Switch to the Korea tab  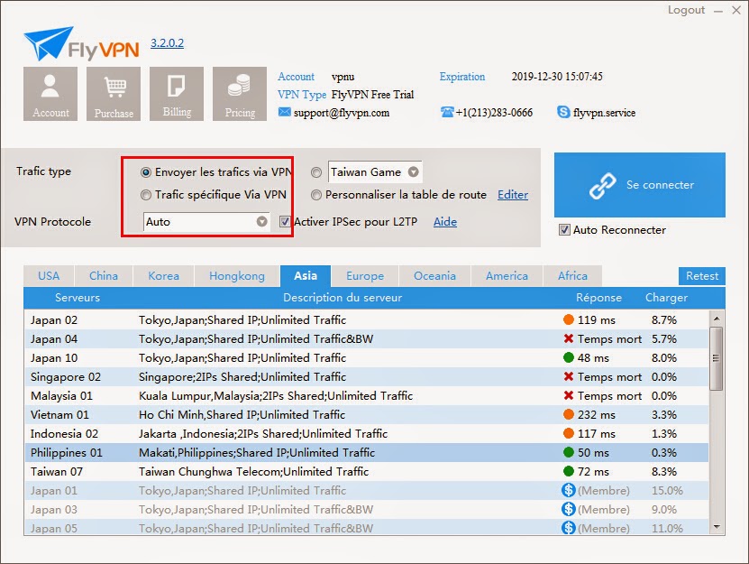pos(164,276)
